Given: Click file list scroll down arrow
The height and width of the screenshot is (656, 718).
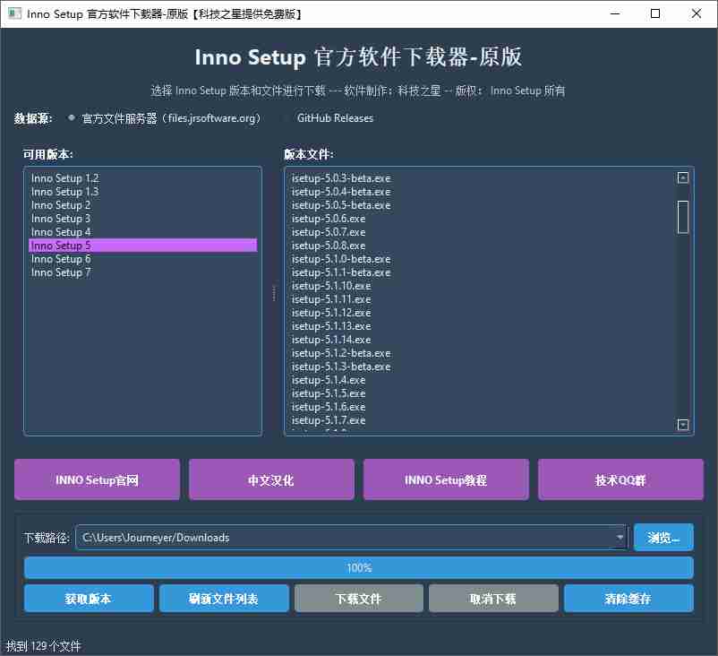Looking at the screenshot, I should click(682, 425).
